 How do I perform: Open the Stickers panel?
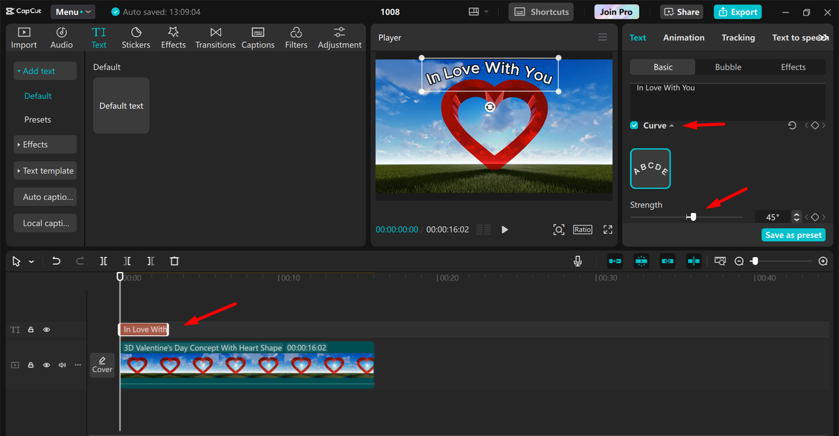click(136, 38)
